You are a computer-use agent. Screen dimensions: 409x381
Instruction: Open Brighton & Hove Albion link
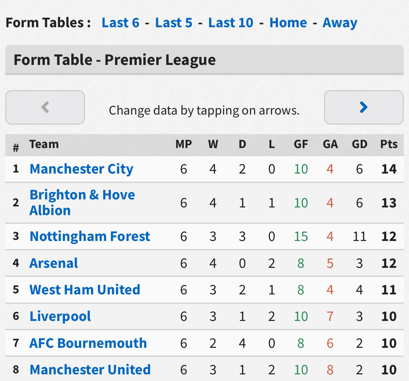pyautogui.click(x=82, y=203)
